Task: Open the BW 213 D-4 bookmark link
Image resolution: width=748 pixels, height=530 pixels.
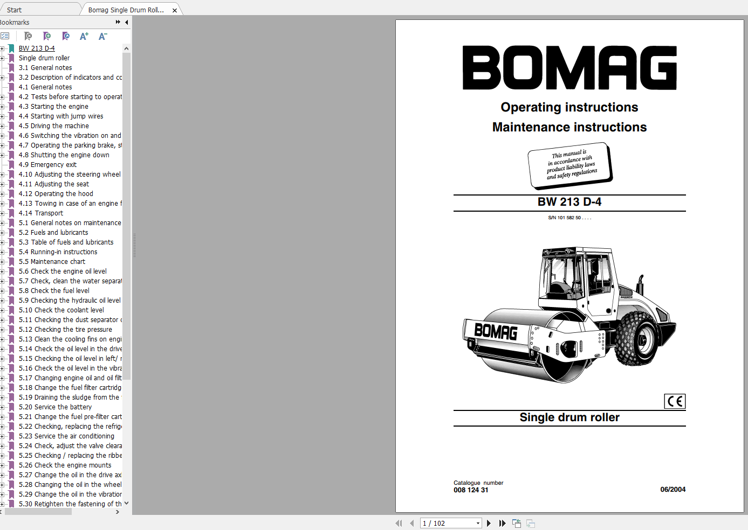Action: tap(37, 48)
